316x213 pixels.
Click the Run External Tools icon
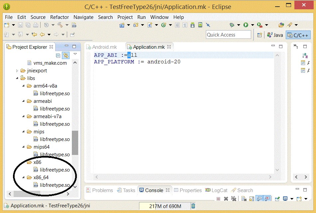(x=259, y=25)
